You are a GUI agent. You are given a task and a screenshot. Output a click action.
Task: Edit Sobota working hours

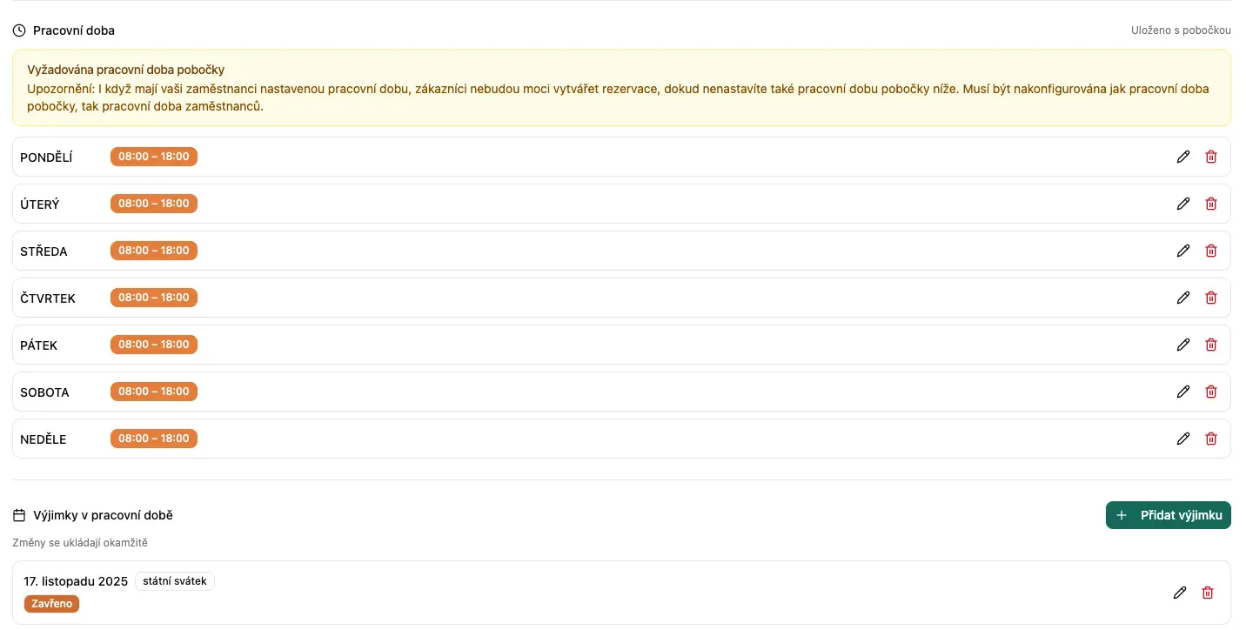1182,392
